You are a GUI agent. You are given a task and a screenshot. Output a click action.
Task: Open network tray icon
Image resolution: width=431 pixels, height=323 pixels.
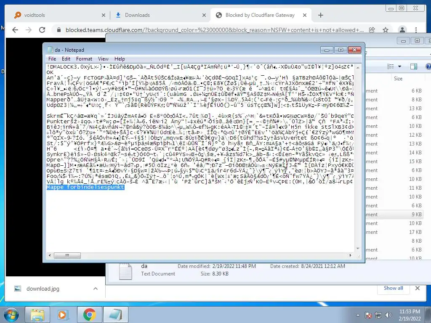[378, 315]
